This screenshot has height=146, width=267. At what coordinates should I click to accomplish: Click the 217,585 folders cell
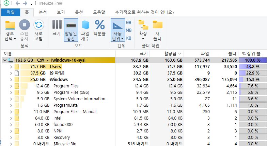pyautogui.click(x=230, y=60)
